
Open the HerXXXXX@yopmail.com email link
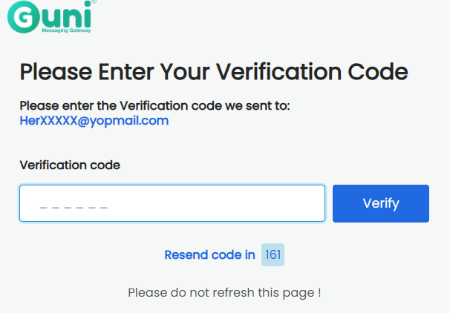point(94,121)
